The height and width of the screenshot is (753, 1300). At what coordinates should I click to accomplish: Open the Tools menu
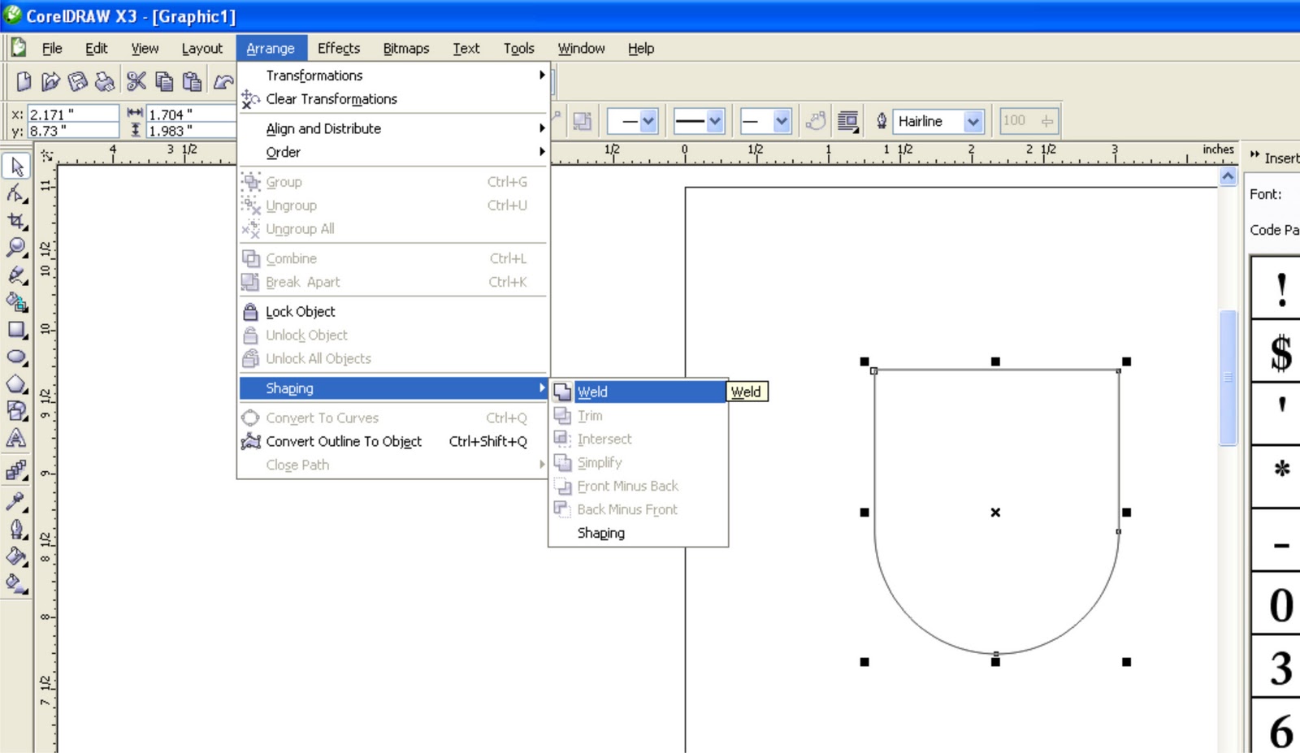(x=519, y=49)
